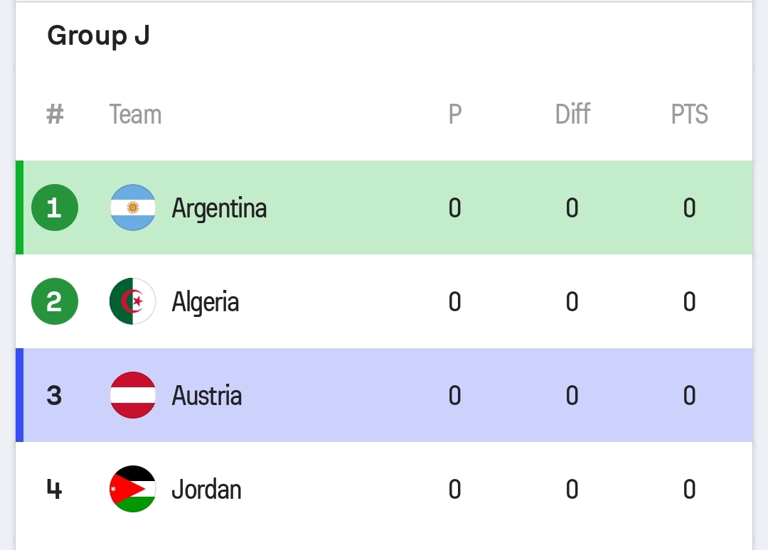Open the Argentina team name link
Screen dimensions: 768x550
219,208
